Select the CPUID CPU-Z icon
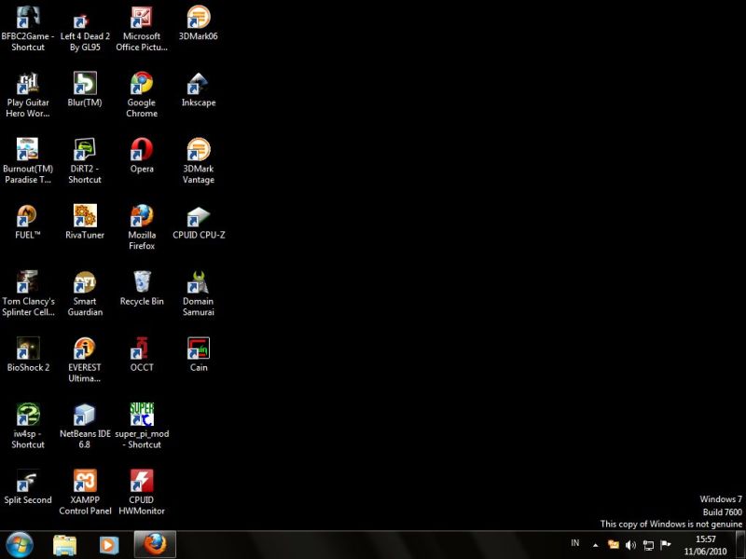The height and width of the screenshot is (559, 746). click(x=199, y=216)
